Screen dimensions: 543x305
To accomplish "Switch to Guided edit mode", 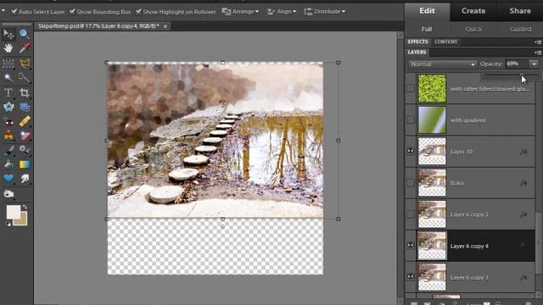I will [x=520, y=30].
